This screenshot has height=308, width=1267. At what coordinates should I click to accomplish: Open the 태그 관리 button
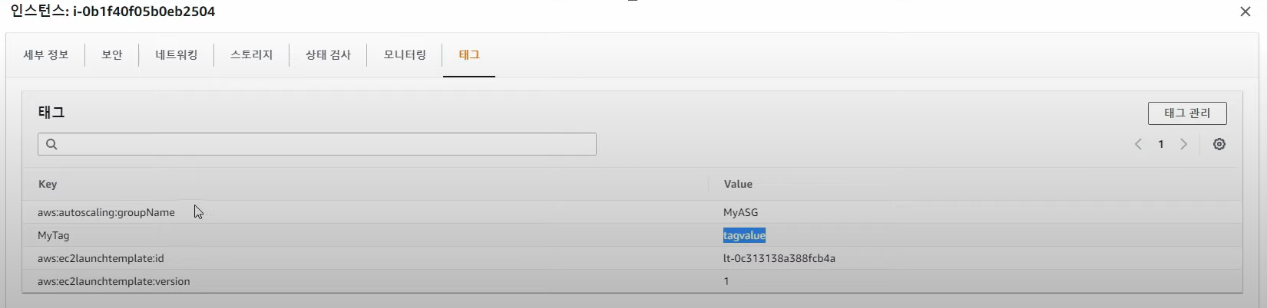1187,113
